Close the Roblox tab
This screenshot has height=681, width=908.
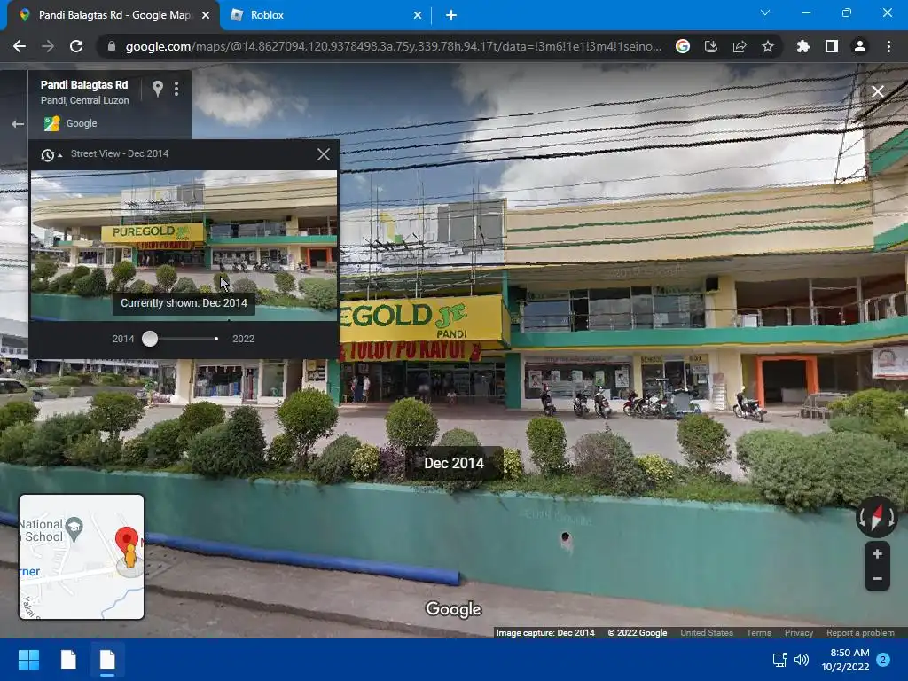418,16
